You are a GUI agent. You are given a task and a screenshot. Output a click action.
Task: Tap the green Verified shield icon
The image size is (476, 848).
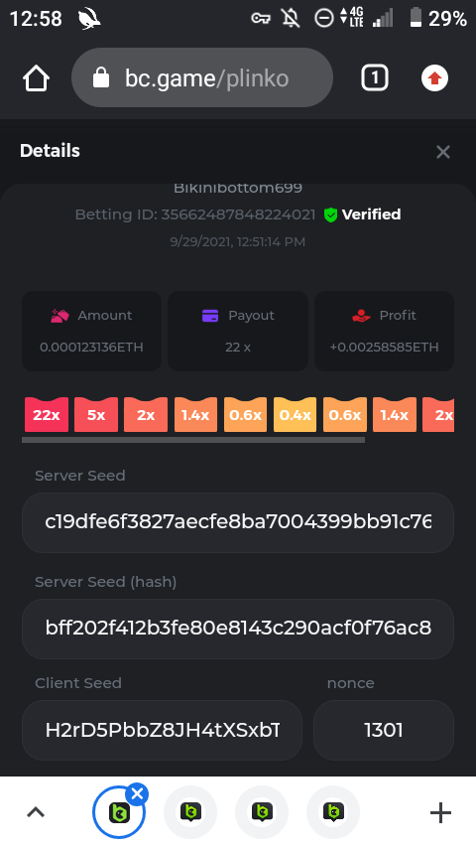pos(330,214)
